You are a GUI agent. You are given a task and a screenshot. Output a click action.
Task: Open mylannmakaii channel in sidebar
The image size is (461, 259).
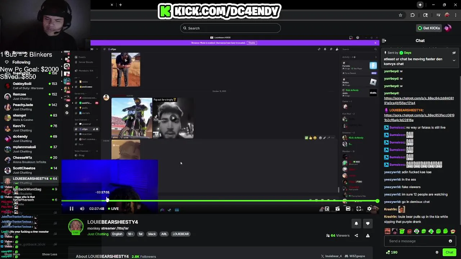(31, 149)
